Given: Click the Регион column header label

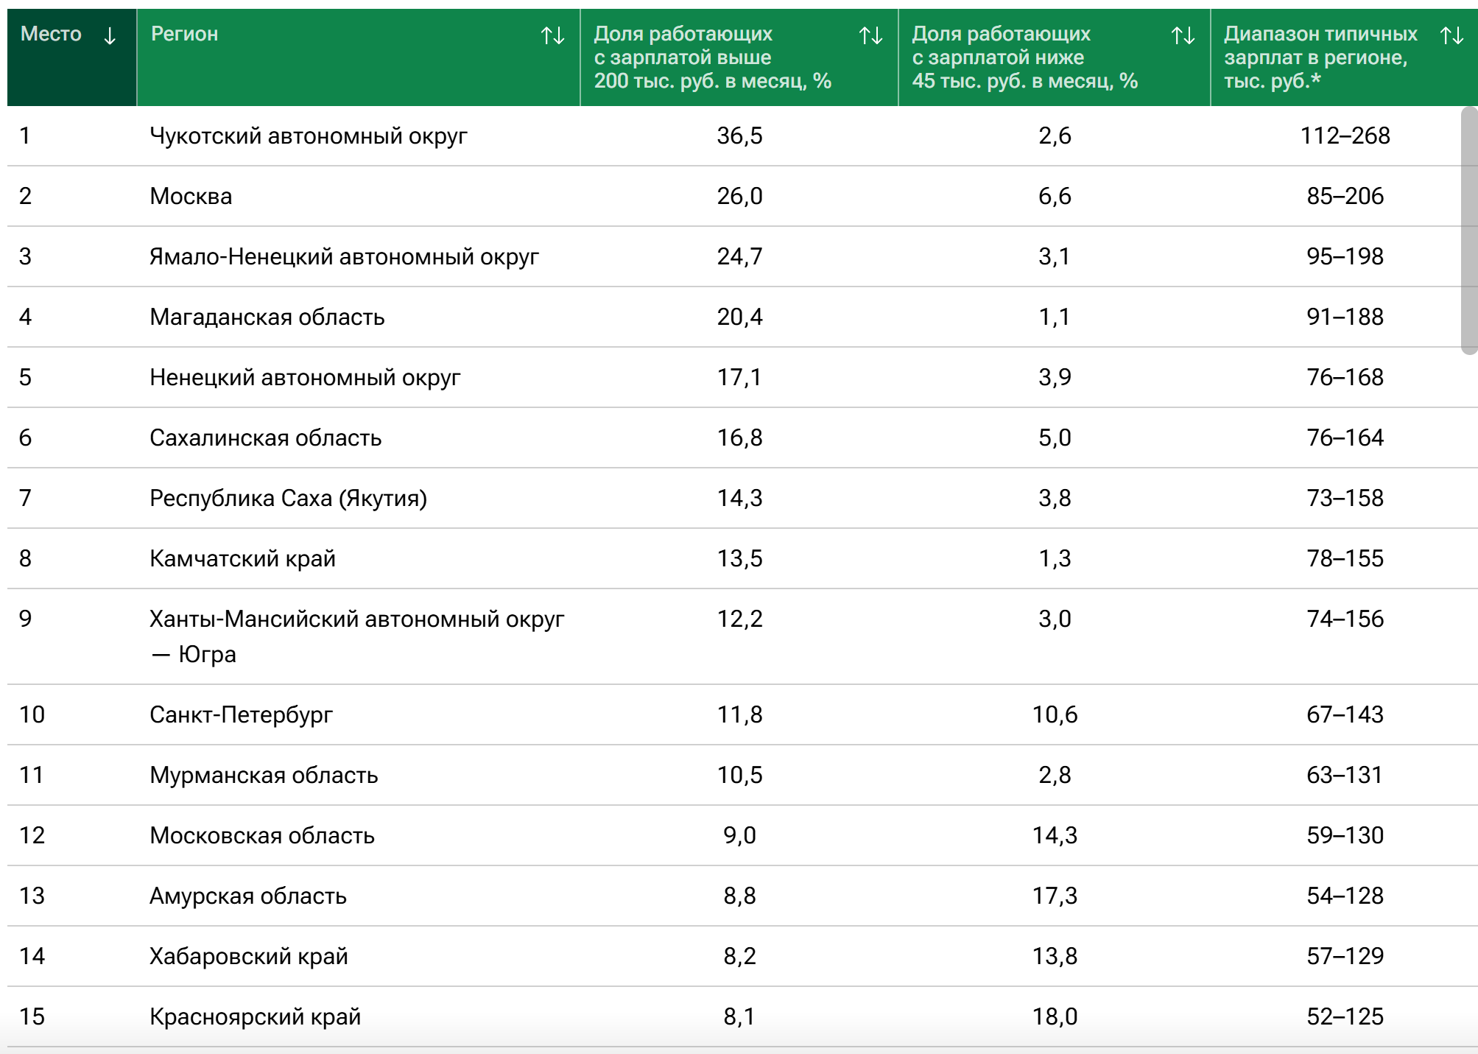Looking at the screenshot, I should point(184,34).
